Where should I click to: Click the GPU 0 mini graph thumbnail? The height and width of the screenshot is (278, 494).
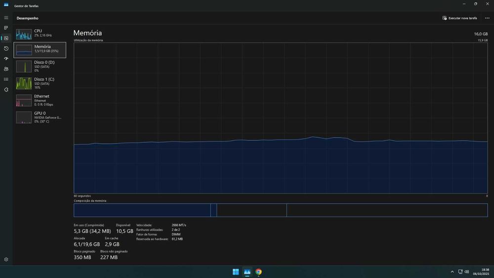24,118
